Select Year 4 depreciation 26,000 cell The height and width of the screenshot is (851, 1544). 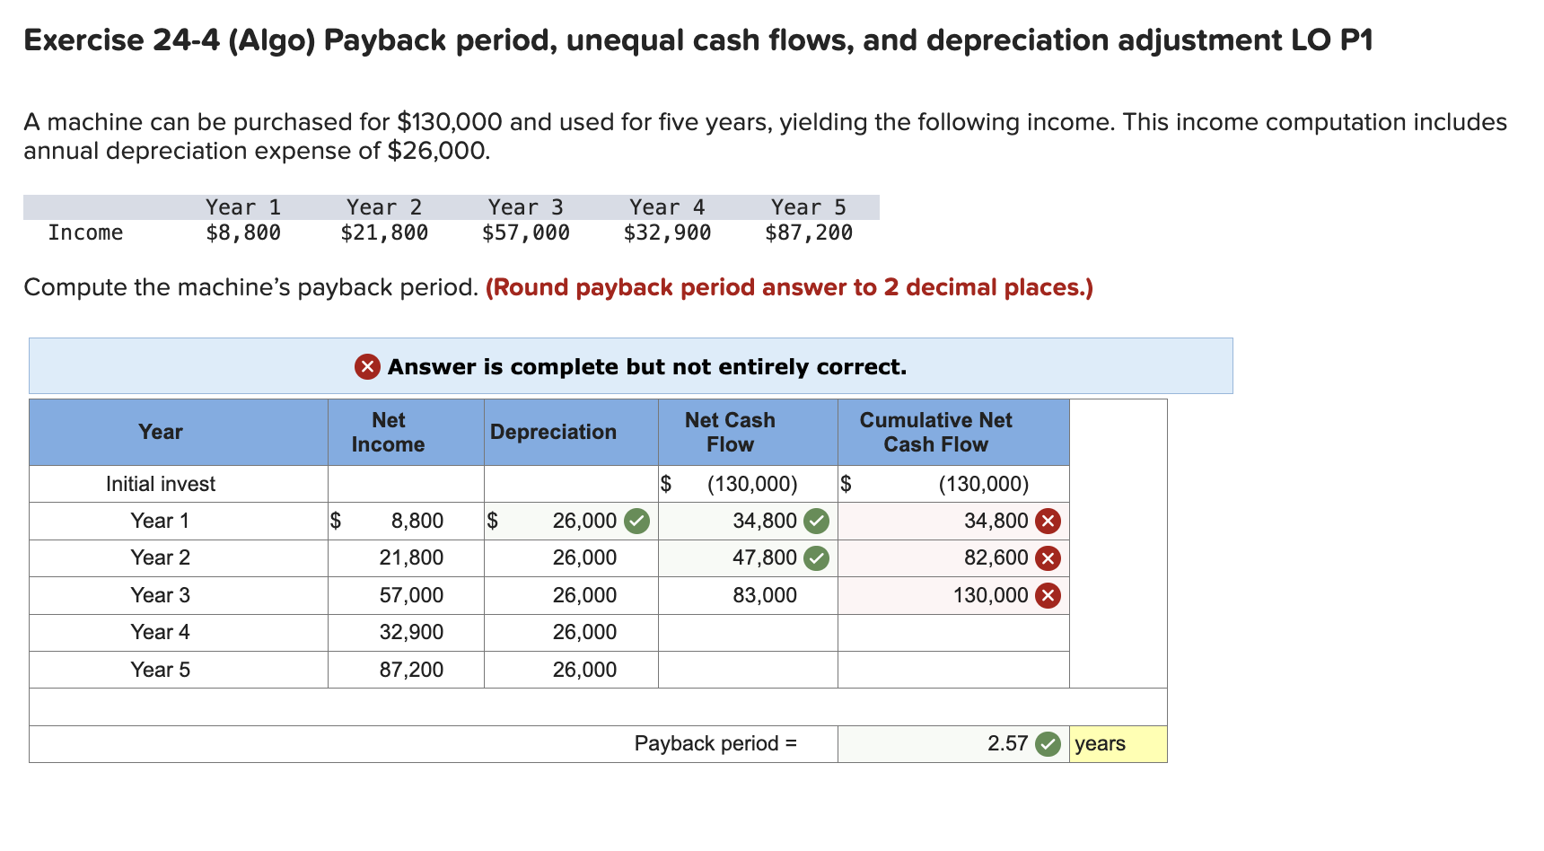pos(571,633)
